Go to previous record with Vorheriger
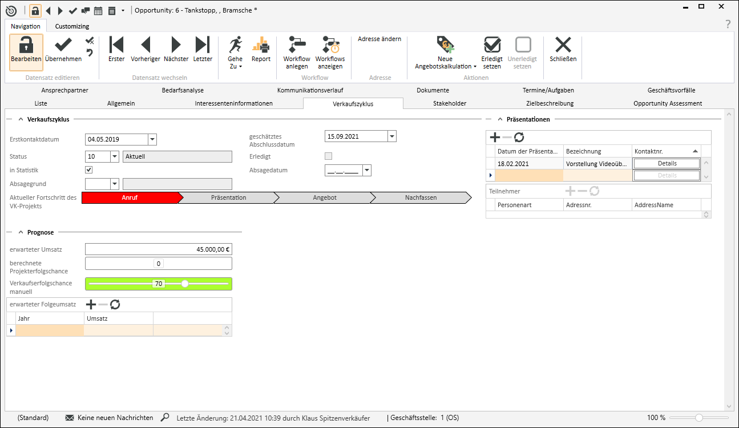Screen dimensions: 739x428 pyautogui.click(x=146, y=50)
